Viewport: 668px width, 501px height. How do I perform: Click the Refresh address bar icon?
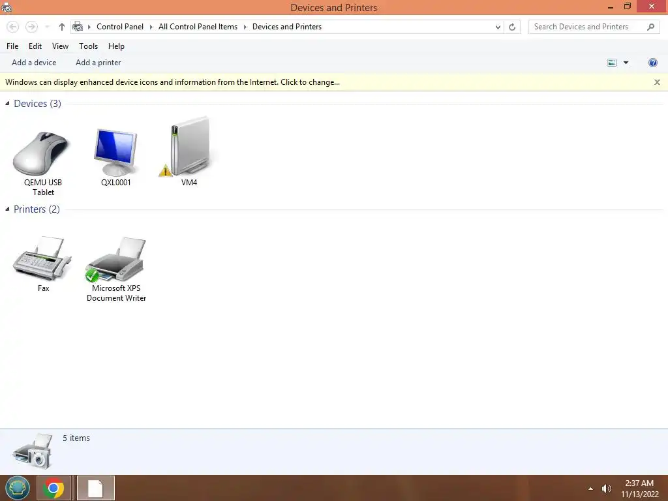coord(512,27)
